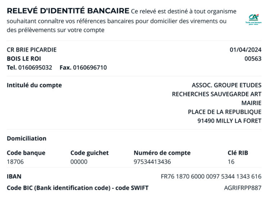Click the Tel. number 0160695032
Viewport: 269px width, 198px height.
pos(35,67)
